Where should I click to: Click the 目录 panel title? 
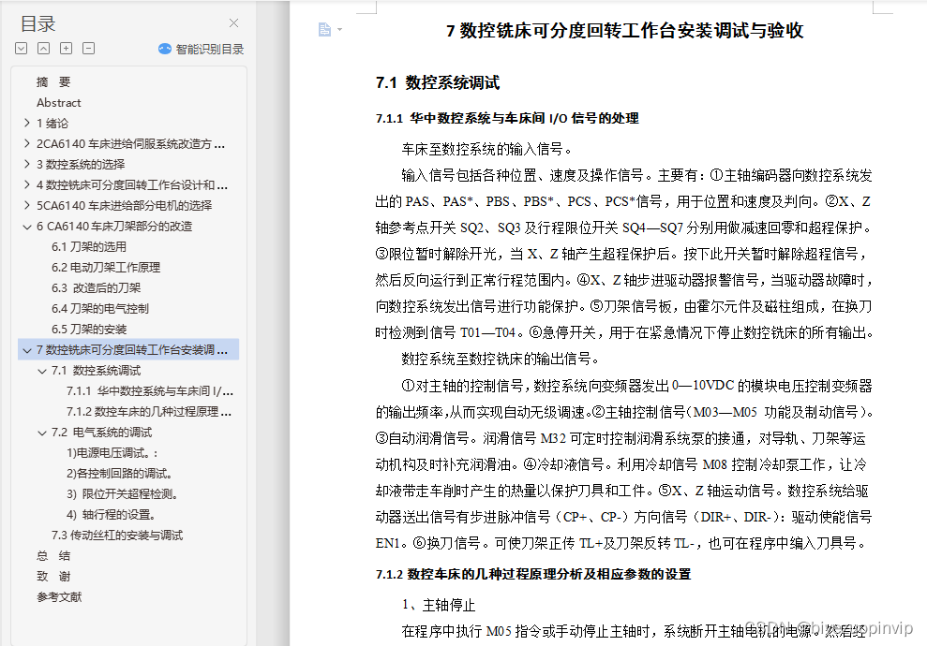[37, 24]
